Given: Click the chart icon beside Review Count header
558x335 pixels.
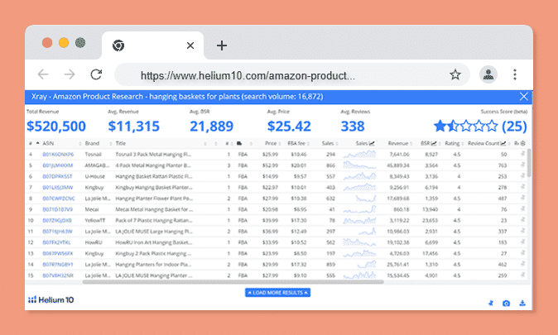Looking at the screenshot, I should coord(503,143).
